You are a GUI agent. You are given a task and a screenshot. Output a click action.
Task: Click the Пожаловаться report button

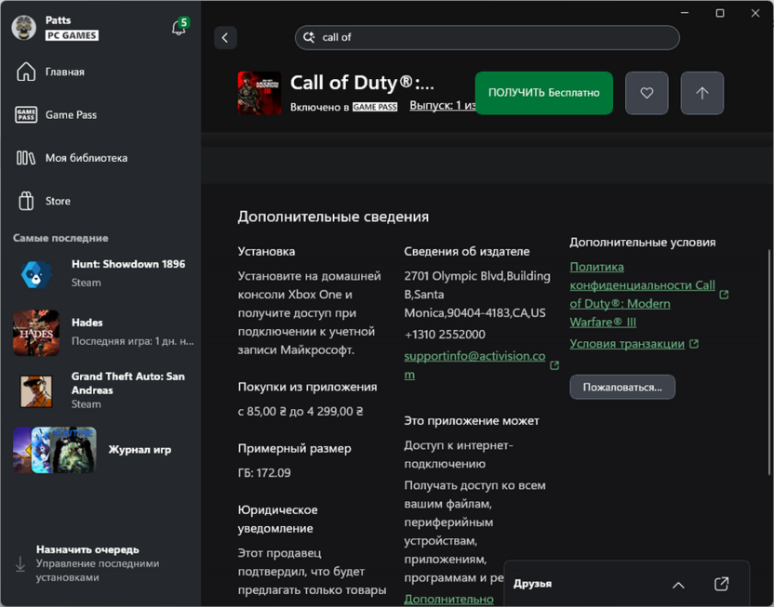[x=622, y=387]
